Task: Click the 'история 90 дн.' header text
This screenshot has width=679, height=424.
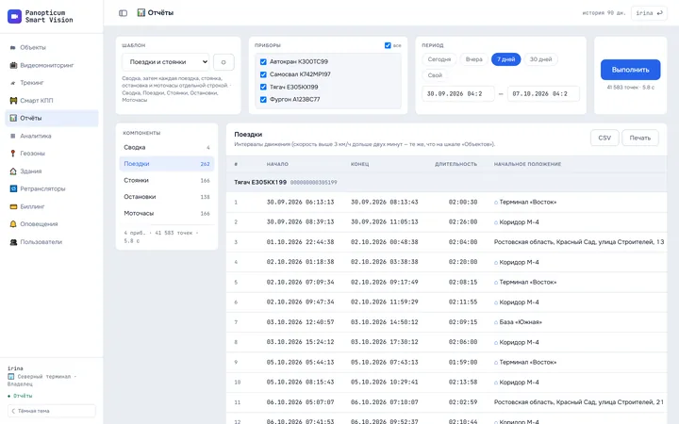Action: 604,13
